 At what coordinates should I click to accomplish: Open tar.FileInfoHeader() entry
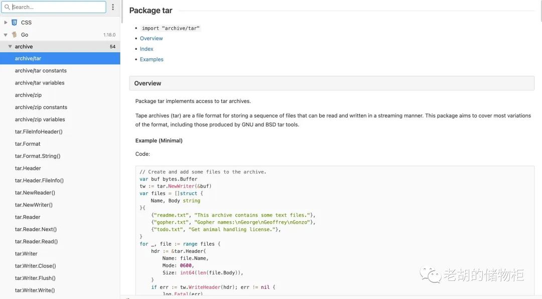(60, 132)
